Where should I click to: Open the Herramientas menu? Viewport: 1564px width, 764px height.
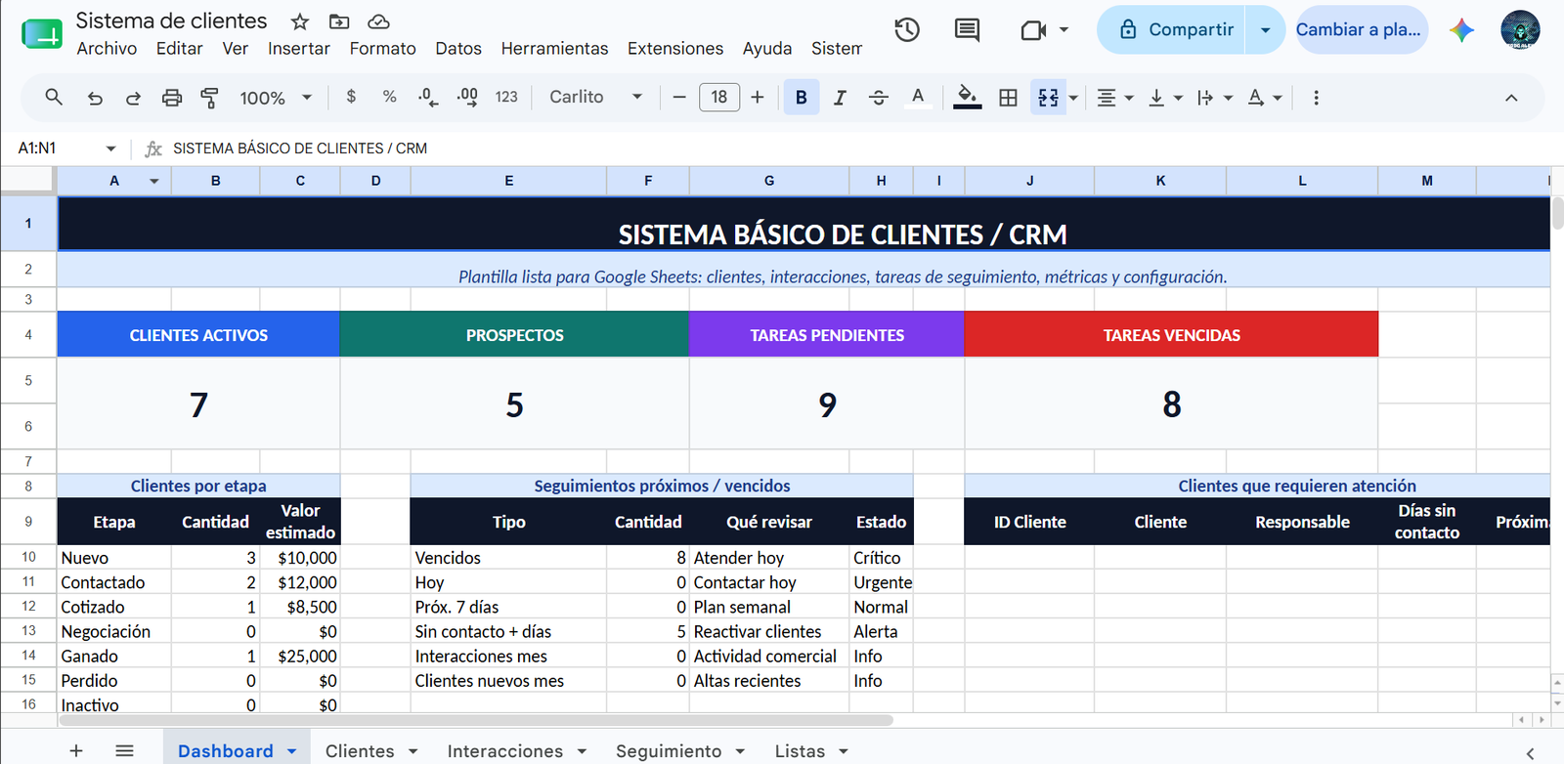[554, 48]
